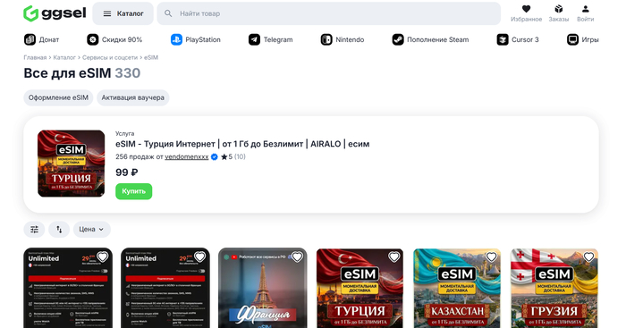
Task: Go to Главная breadcrumb
Action: (35, 57)
